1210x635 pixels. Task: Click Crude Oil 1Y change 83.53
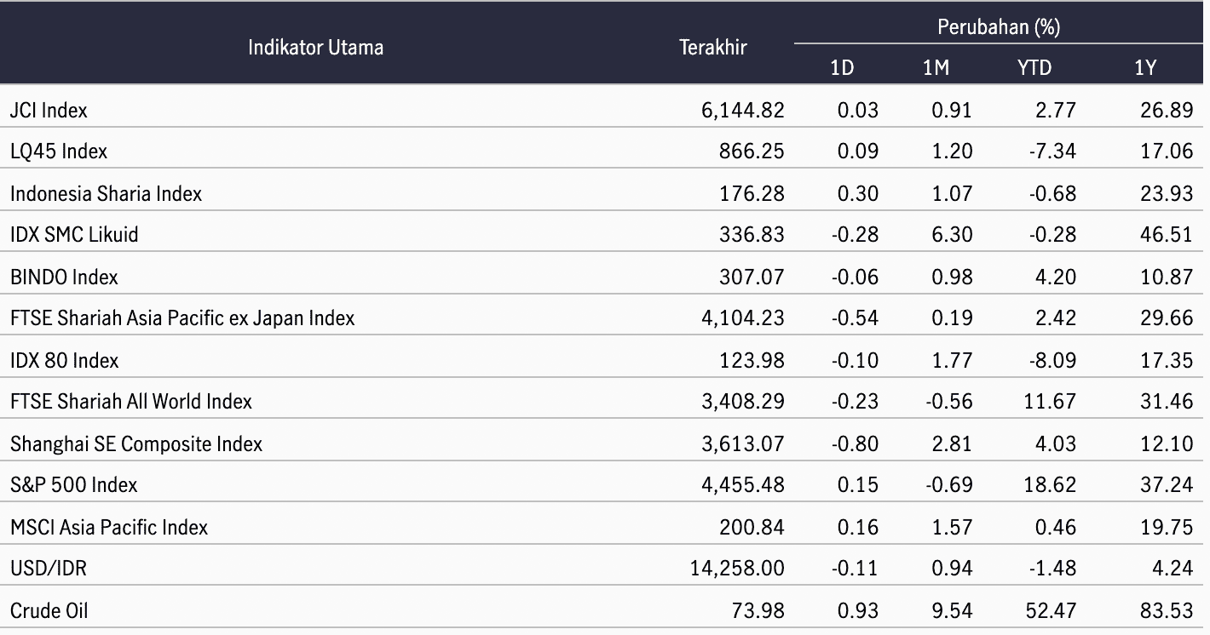coord(1167,610)
